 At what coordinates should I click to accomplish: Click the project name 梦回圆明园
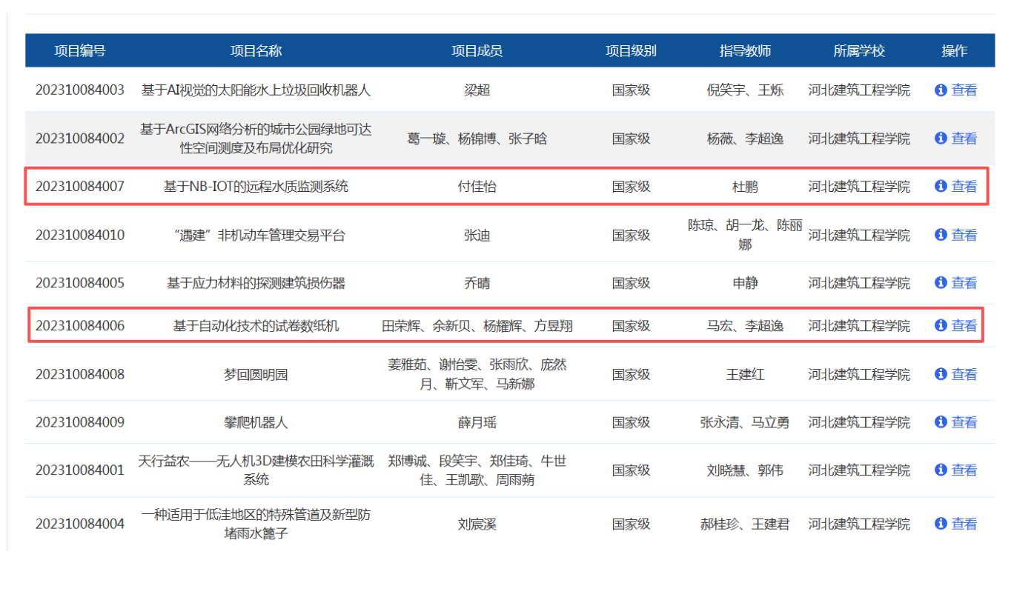pyautogui.click(x=256, y=375)
